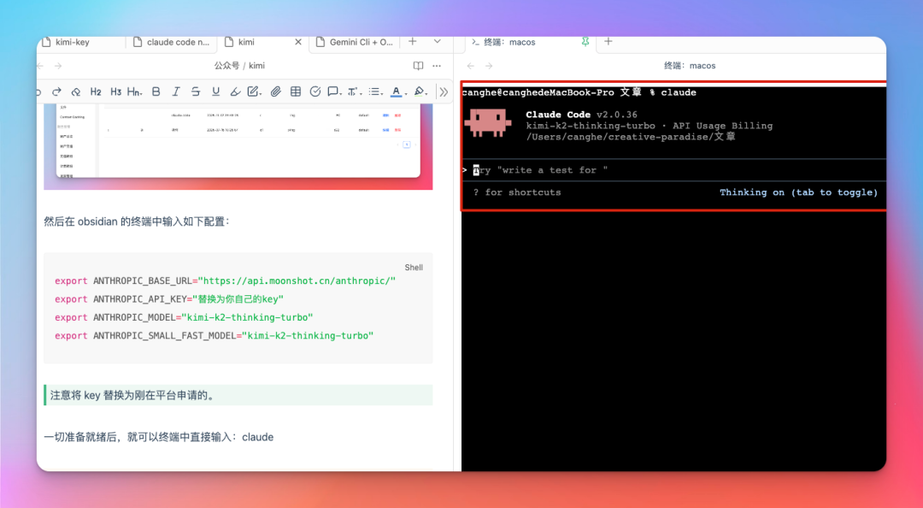Toggle the pin on the terminal tab
The image size is (923, 508).
point(585,41)
